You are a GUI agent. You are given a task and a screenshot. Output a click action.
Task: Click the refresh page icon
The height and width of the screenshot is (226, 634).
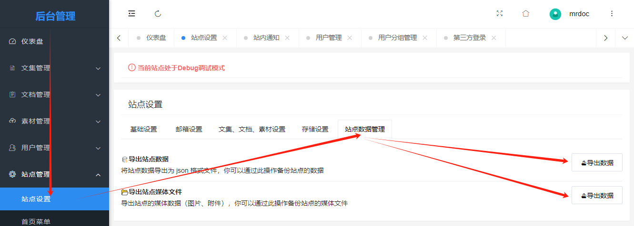pos(158,14)
